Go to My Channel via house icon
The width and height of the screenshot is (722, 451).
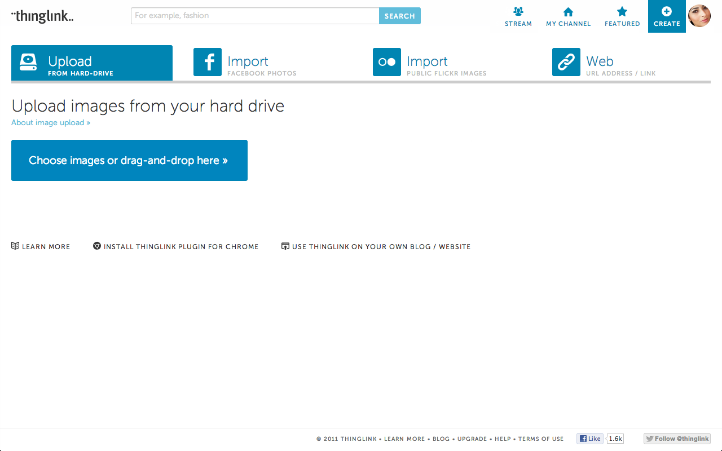tap(568, 12)
